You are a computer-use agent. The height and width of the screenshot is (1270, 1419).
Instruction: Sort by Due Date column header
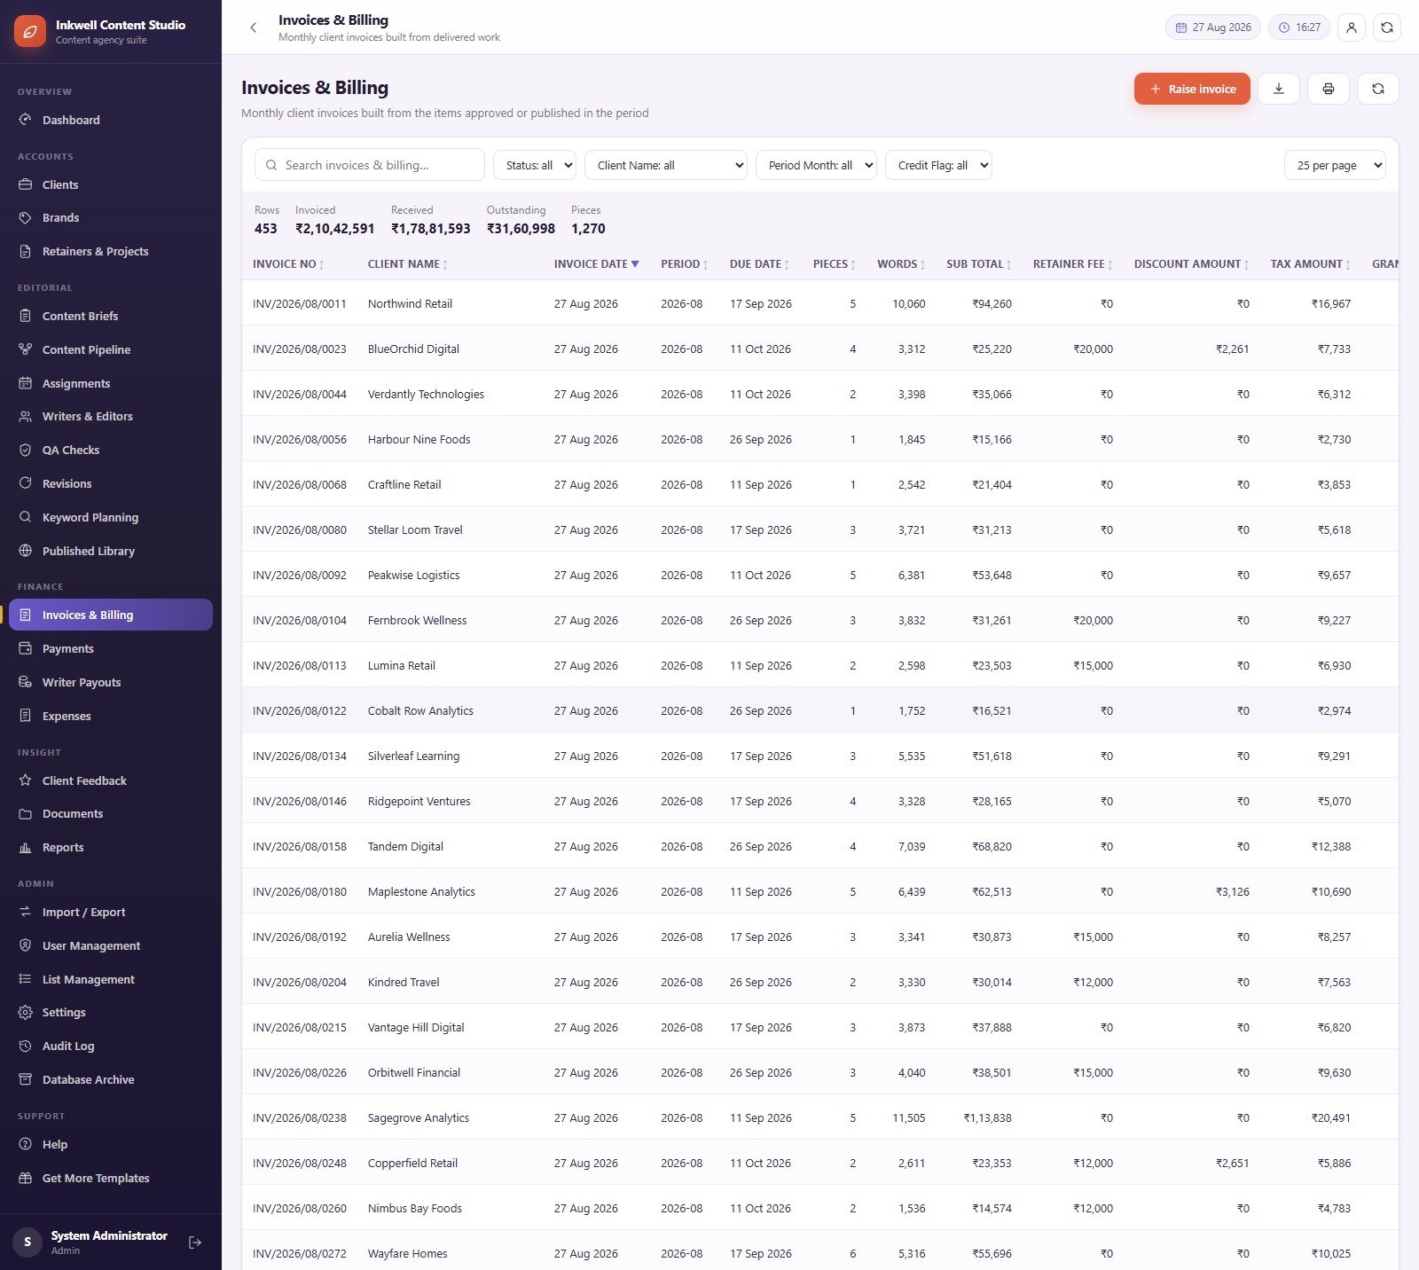click(760, 264)
